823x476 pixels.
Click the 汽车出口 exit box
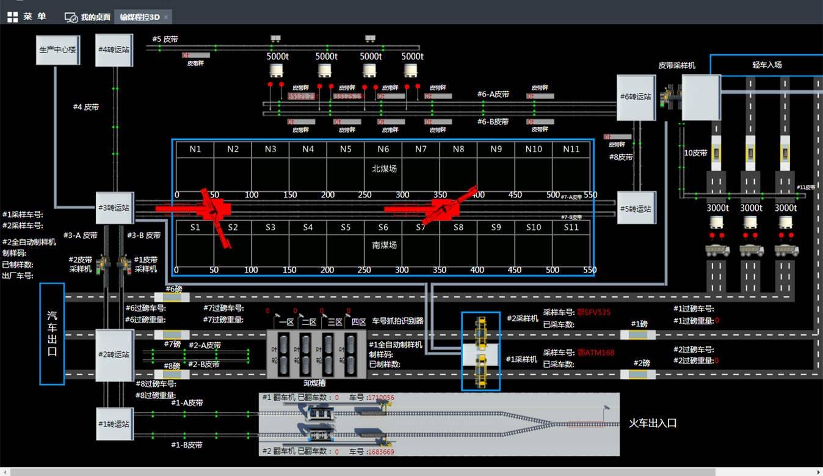coord(52,334)
